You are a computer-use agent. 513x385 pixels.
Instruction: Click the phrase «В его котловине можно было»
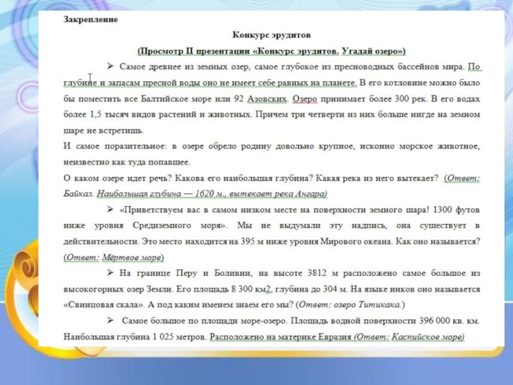tap(420, 83)
